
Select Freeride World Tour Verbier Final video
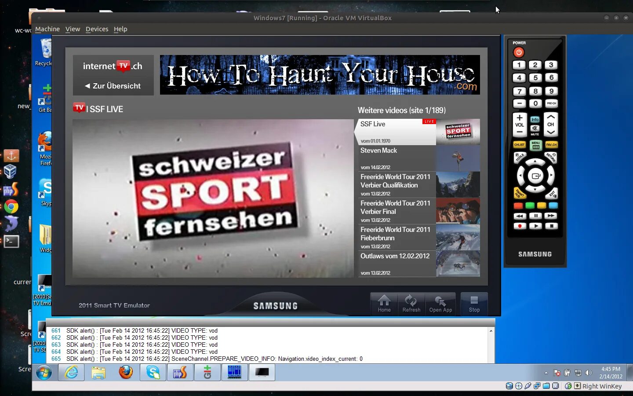(418, 211)
